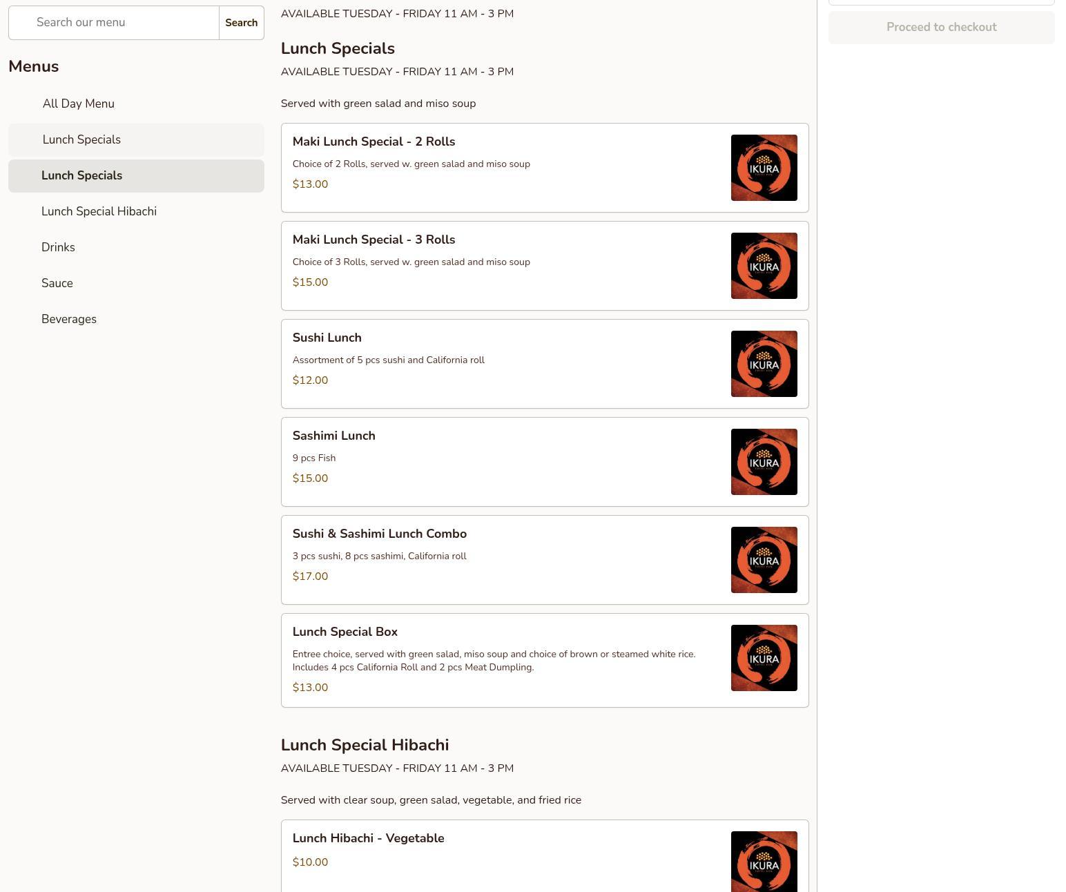Select the Lunch Special Box title
This screenshot has width=1066, height=892.
click(345, 632)
